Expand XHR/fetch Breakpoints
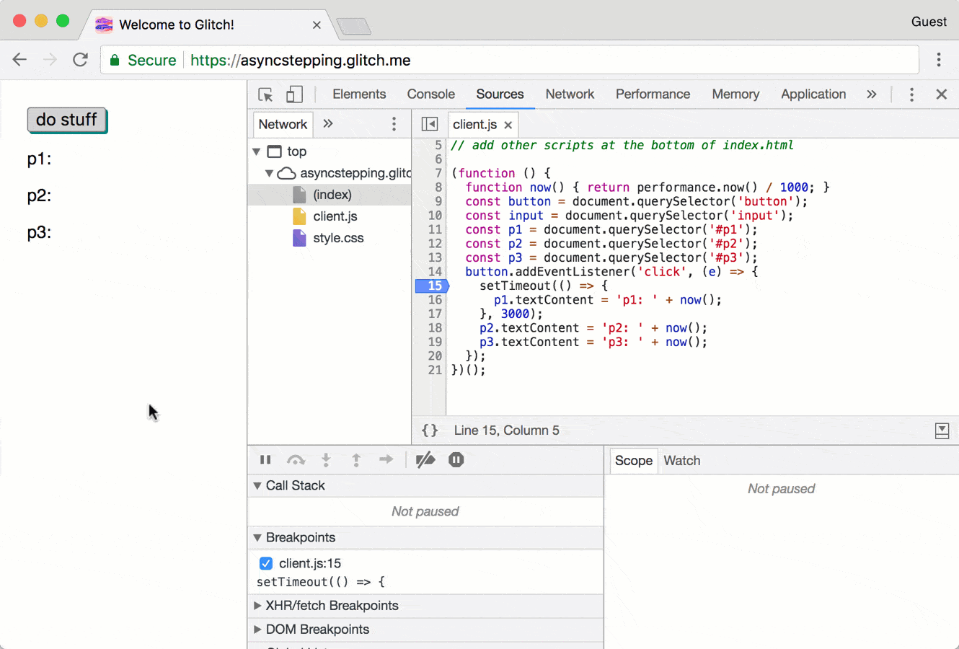 [257, 606]
